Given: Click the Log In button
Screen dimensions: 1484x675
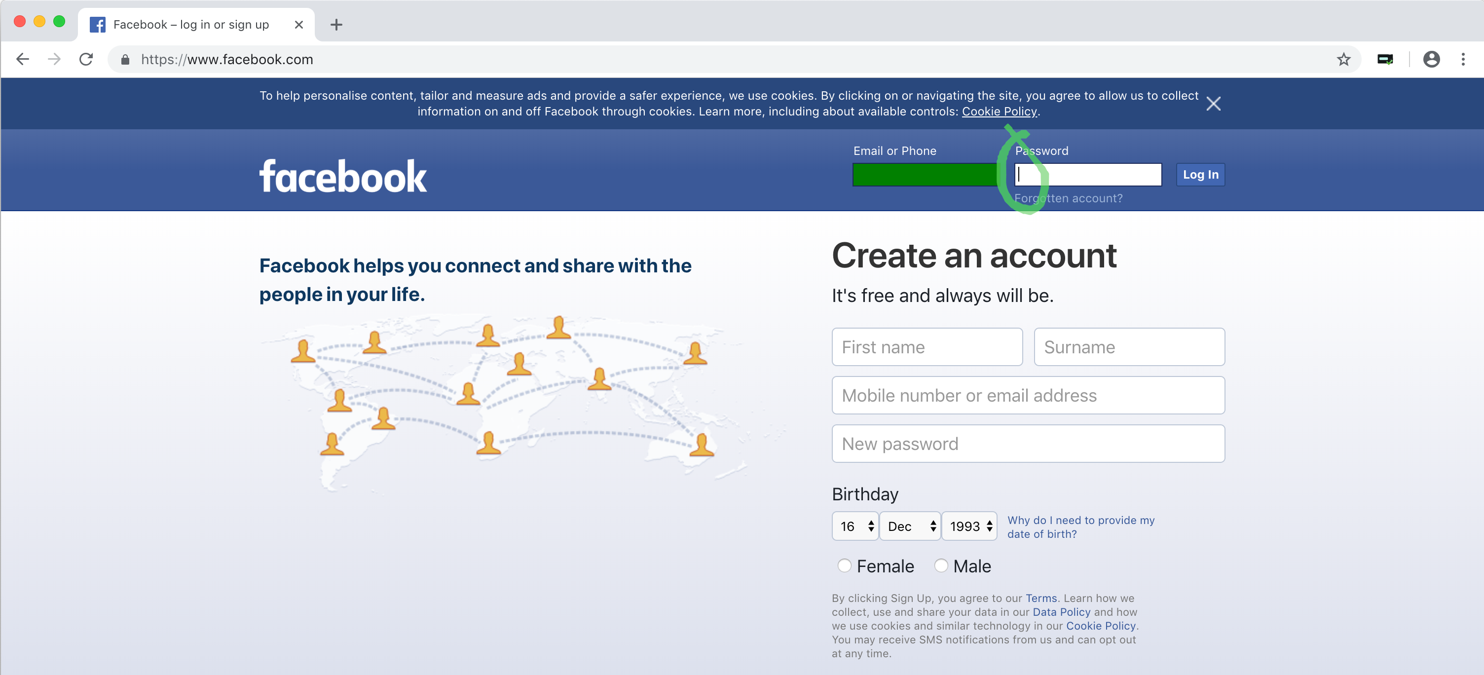Looking at the screenshot, I should (1200, 175).
